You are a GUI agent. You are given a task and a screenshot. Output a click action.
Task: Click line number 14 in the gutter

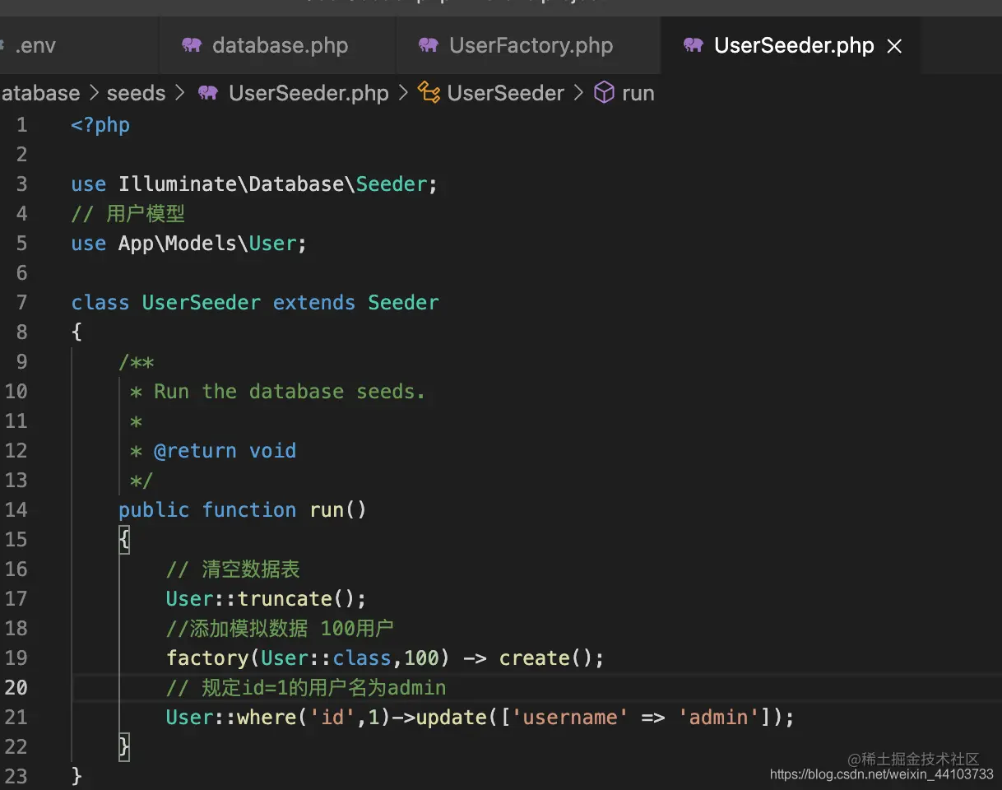(16, 509)
